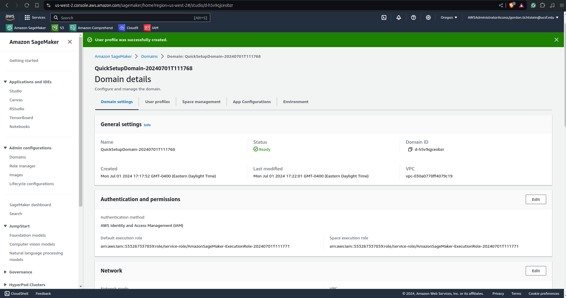Open Cloud9 favorites shortcut
566x298 pixels.
(x=128, y=28)
